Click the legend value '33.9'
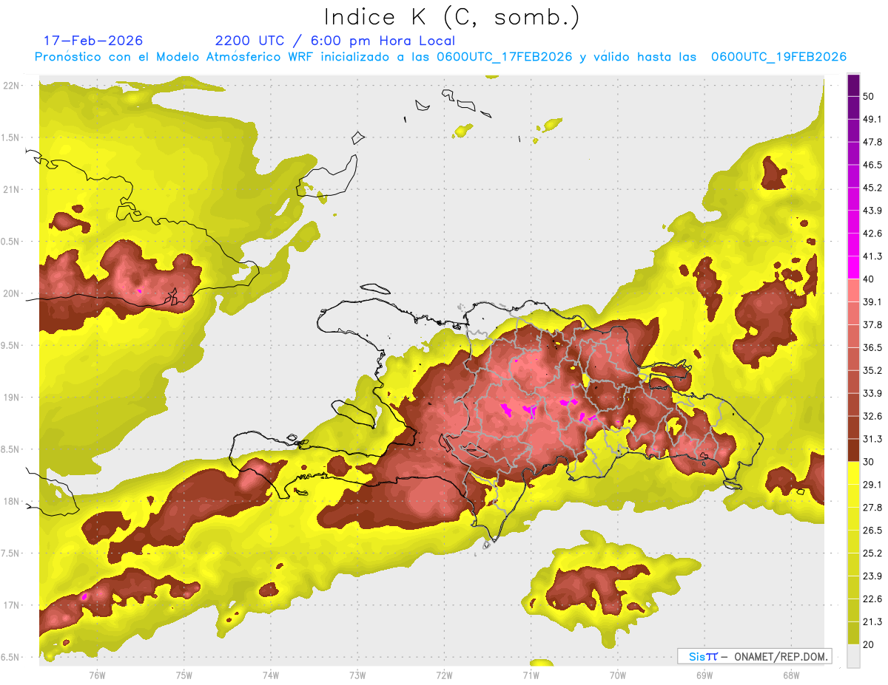 click(872, 393)
